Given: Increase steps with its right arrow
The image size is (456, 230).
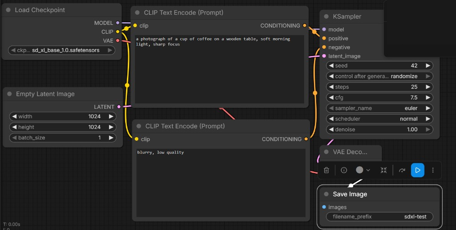Looking at the screenshot, I should tap(428, 87).
